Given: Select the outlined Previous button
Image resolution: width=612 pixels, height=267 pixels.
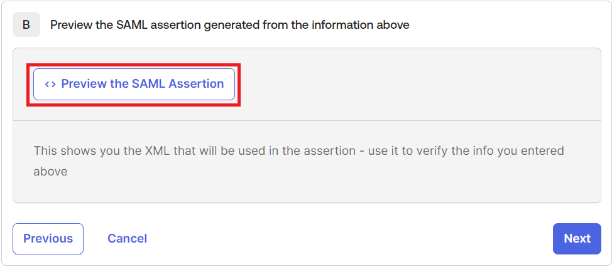Looking at the screenshot, I should pyautogui.click(x=48, y=239).
